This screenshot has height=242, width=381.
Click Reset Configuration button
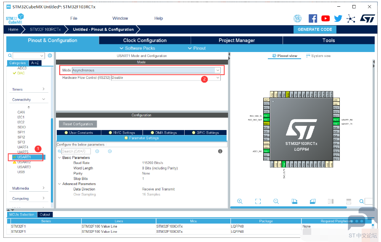[78, 124]
